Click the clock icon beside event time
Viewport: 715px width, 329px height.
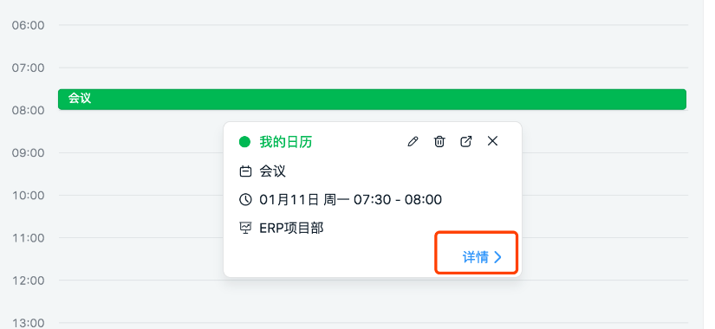(245, 200)
